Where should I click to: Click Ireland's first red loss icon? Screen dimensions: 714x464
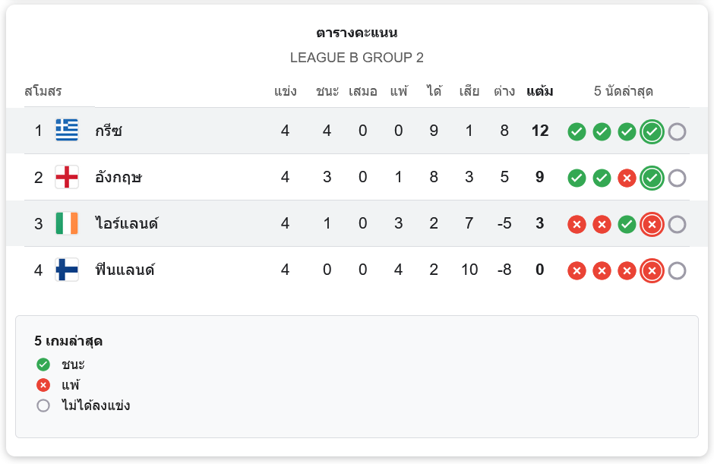pos(577,225)
